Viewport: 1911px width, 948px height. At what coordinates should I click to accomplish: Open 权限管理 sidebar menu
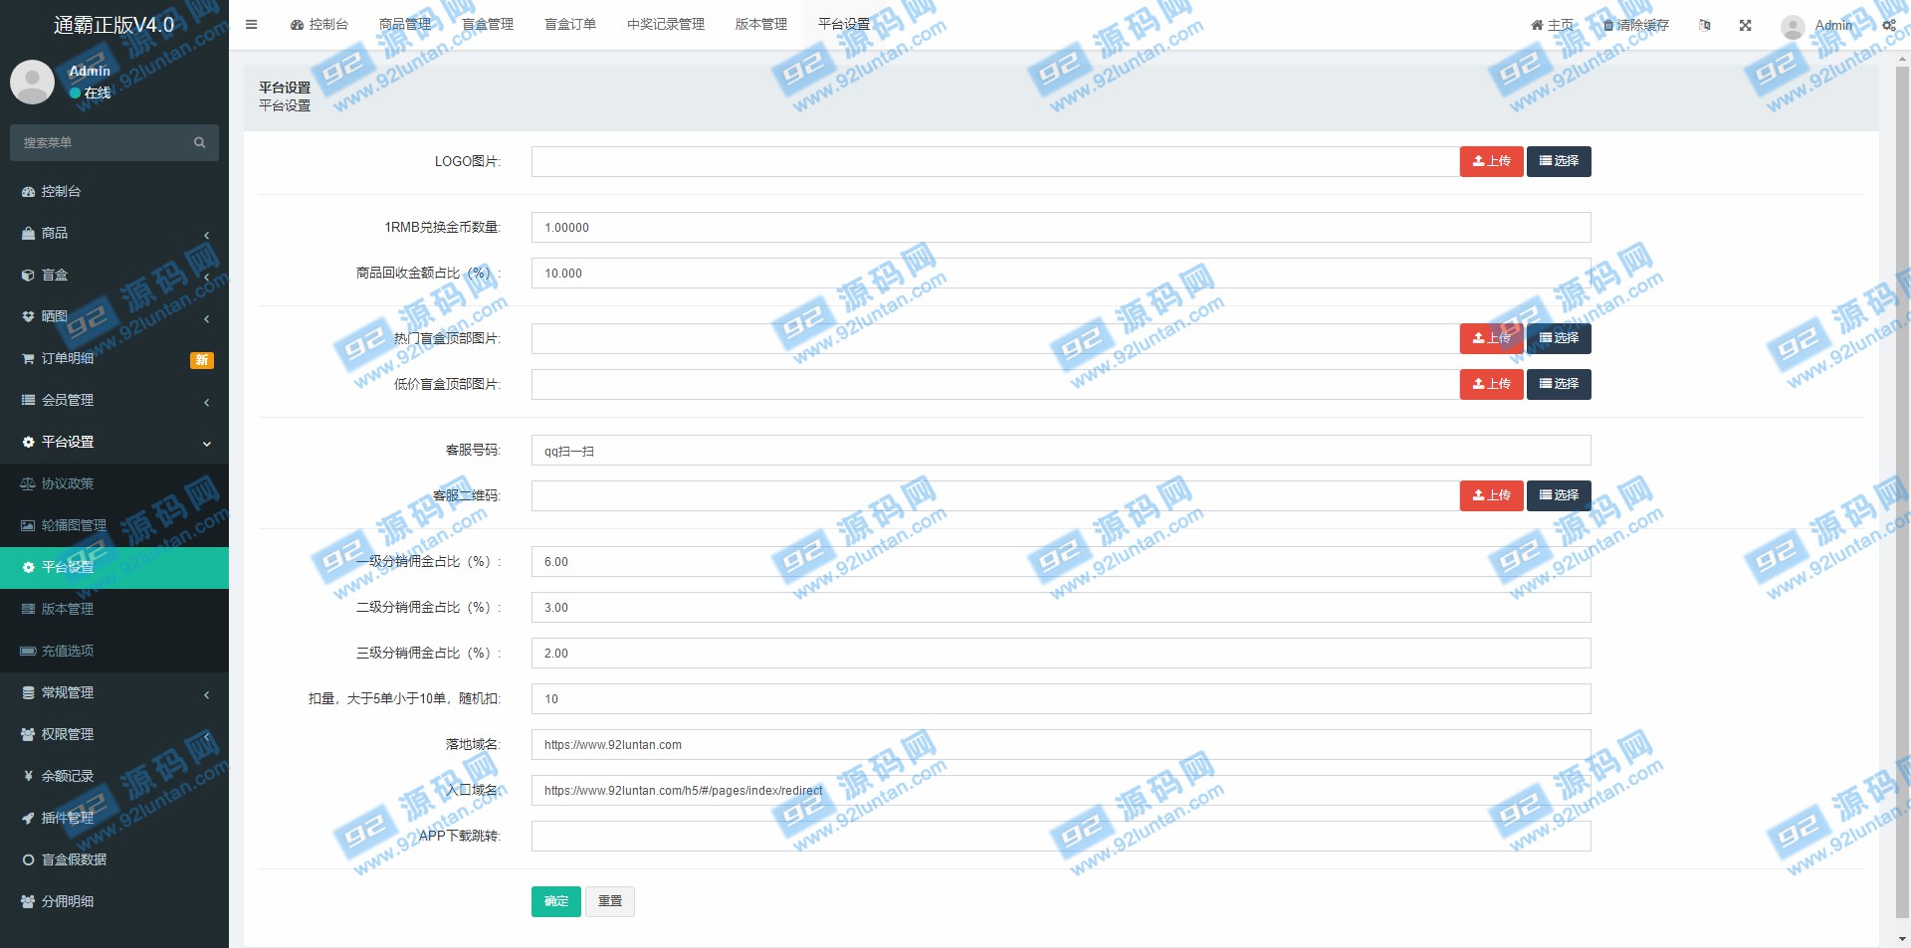point(114,734)
